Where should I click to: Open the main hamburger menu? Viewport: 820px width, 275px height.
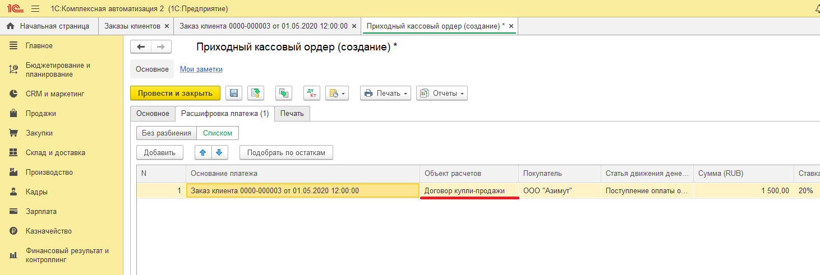coord(35,9)
